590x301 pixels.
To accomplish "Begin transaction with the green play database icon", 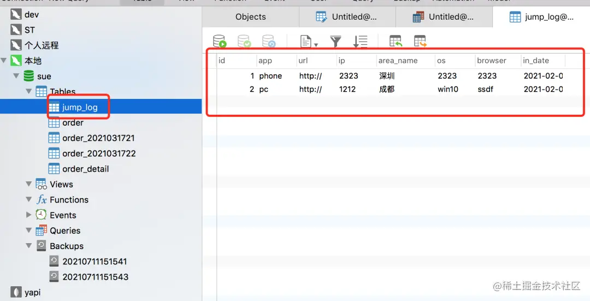I will [220, 41].
